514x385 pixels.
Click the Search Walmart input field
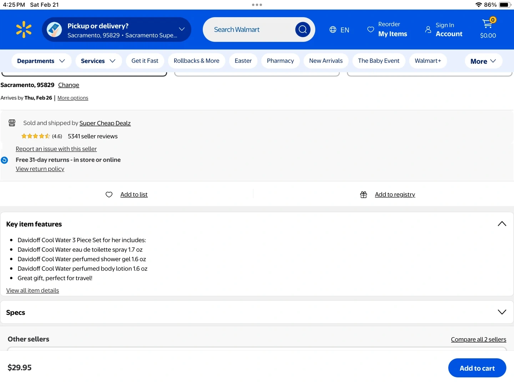[x=250, y=30]
